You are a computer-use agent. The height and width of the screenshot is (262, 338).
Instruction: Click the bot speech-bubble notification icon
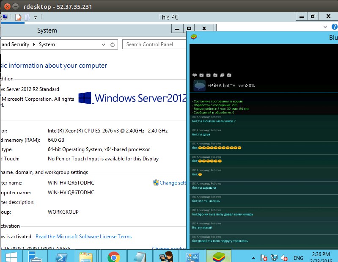(x=195, y=75)
